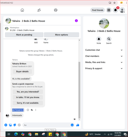Click the Yahaira Britton name in buyer card

point(19,64)
